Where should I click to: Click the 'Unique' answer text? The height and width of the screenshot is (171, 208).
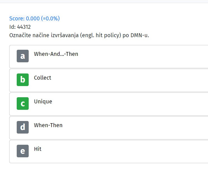pos(43,102)
